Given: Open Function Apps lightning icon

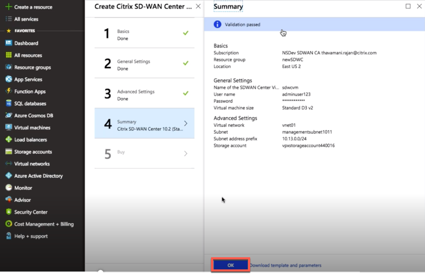Looking at the screenshot, I should coord(9,91).
